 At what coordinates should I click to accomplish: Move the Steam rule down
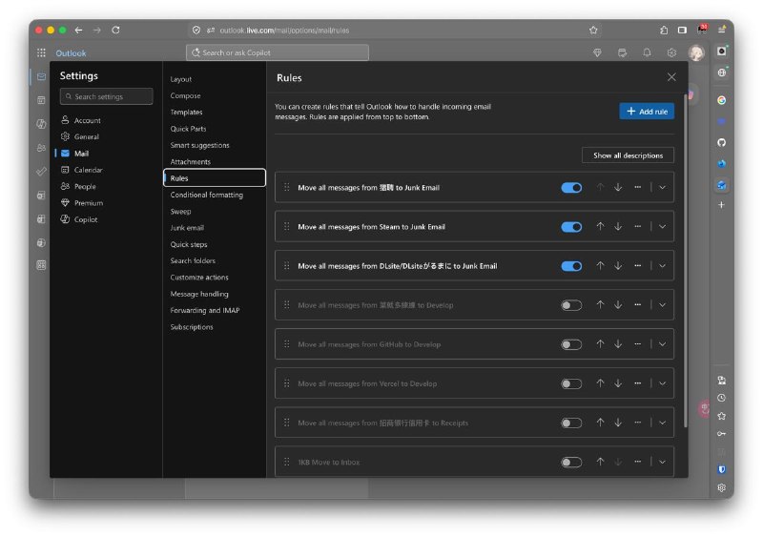[x=618, y=226]
